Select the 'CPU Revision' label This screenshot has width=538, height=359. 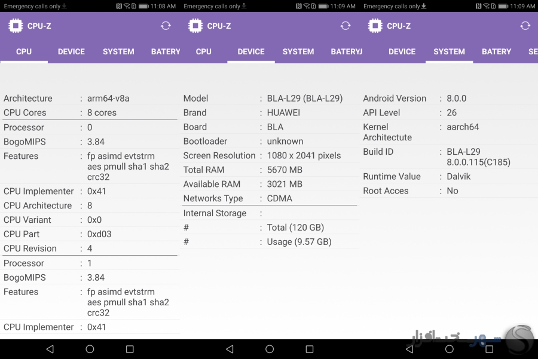pos(30,248)
